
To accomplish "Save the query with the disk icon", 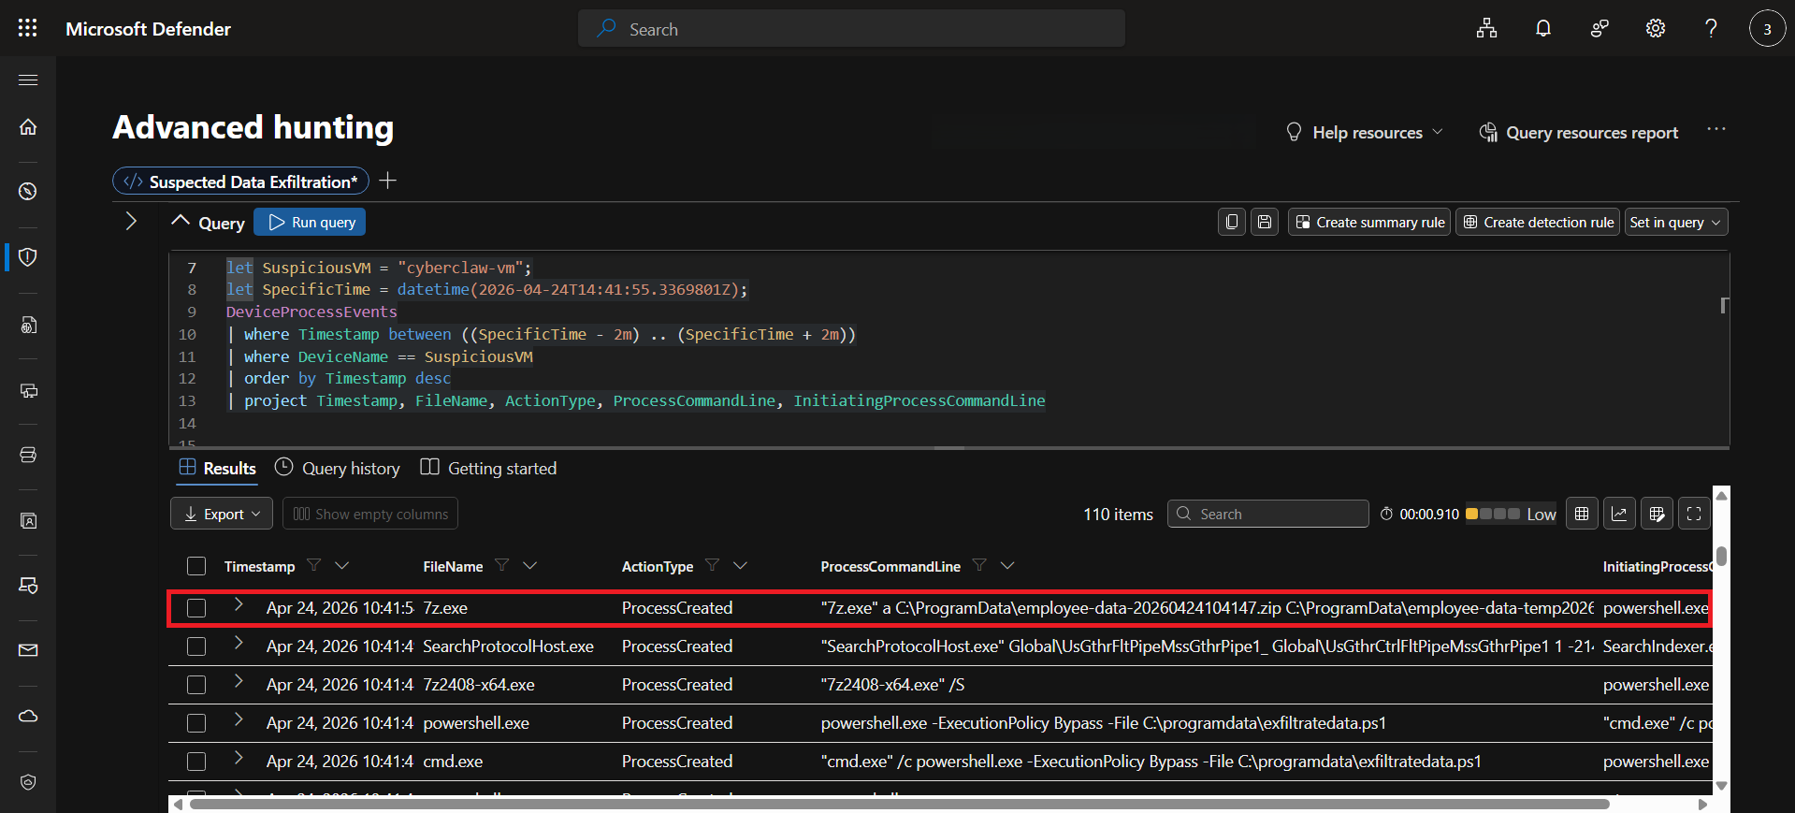I will [x=1265, y=222].
